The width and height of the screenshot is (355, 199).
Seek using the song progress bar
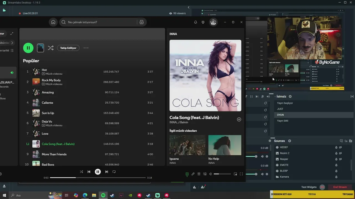[98, 178]
